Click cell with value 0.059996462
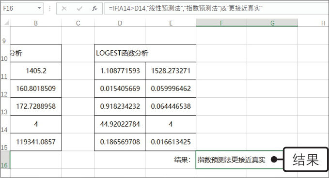Image resolution: width=329 pixels, height=178 pixels. [x=171, y=89]
